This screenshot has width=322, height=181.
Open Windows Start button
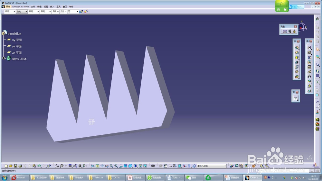[4, 177]
